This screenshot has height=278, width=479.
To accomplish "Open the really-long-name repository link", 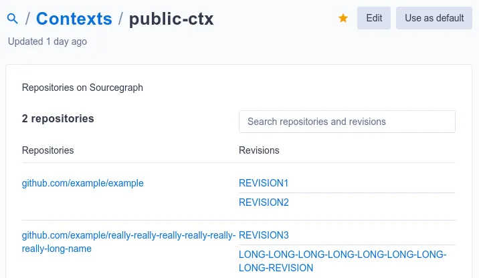I will pyautogui.click(x=128, y=242).
